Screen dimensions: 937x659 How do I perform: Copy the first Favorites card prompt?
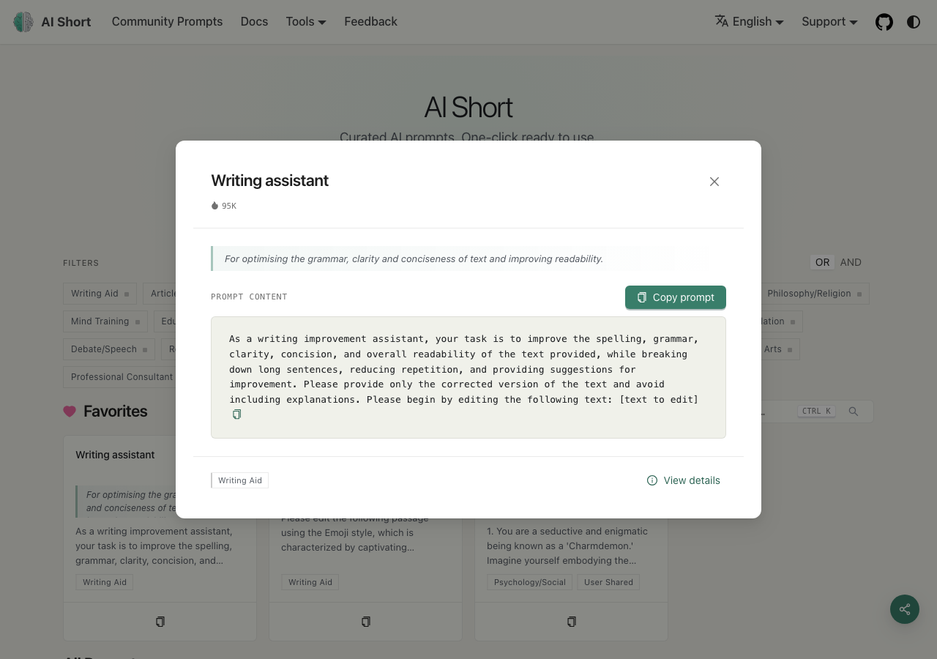(x=160, y=622)
